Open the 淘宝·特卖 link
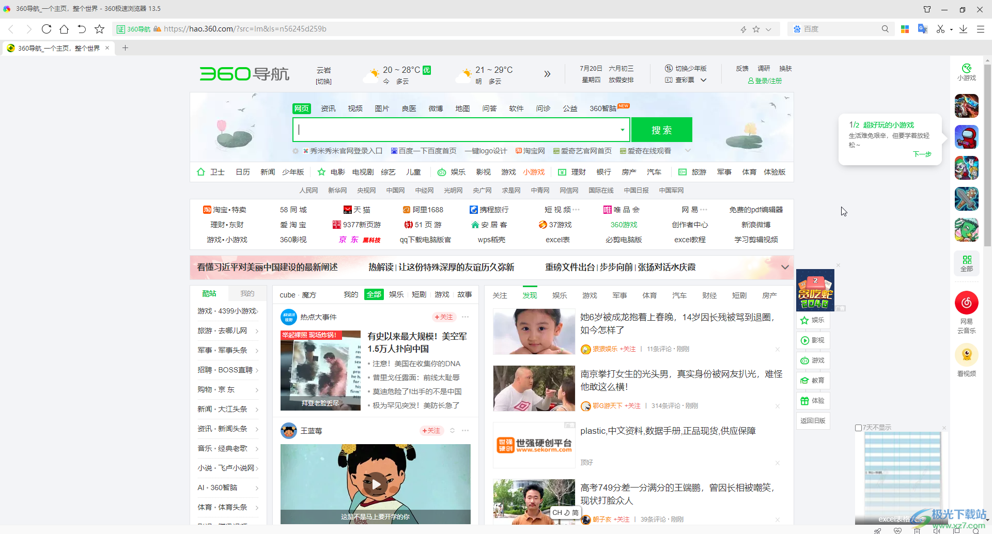992x534 pixels. (225, 210)
